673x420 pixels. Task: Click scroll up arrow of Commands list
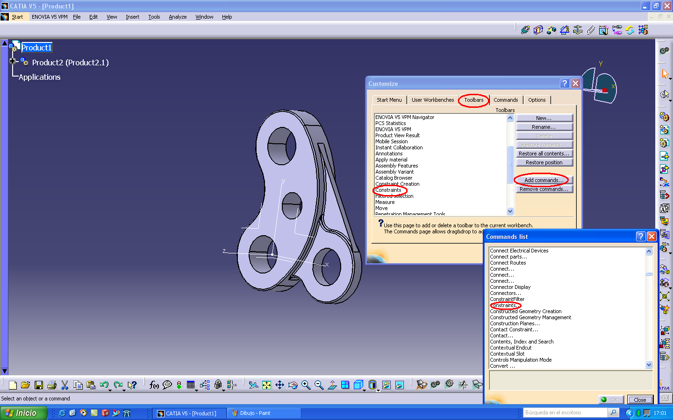tap(649, 251)
